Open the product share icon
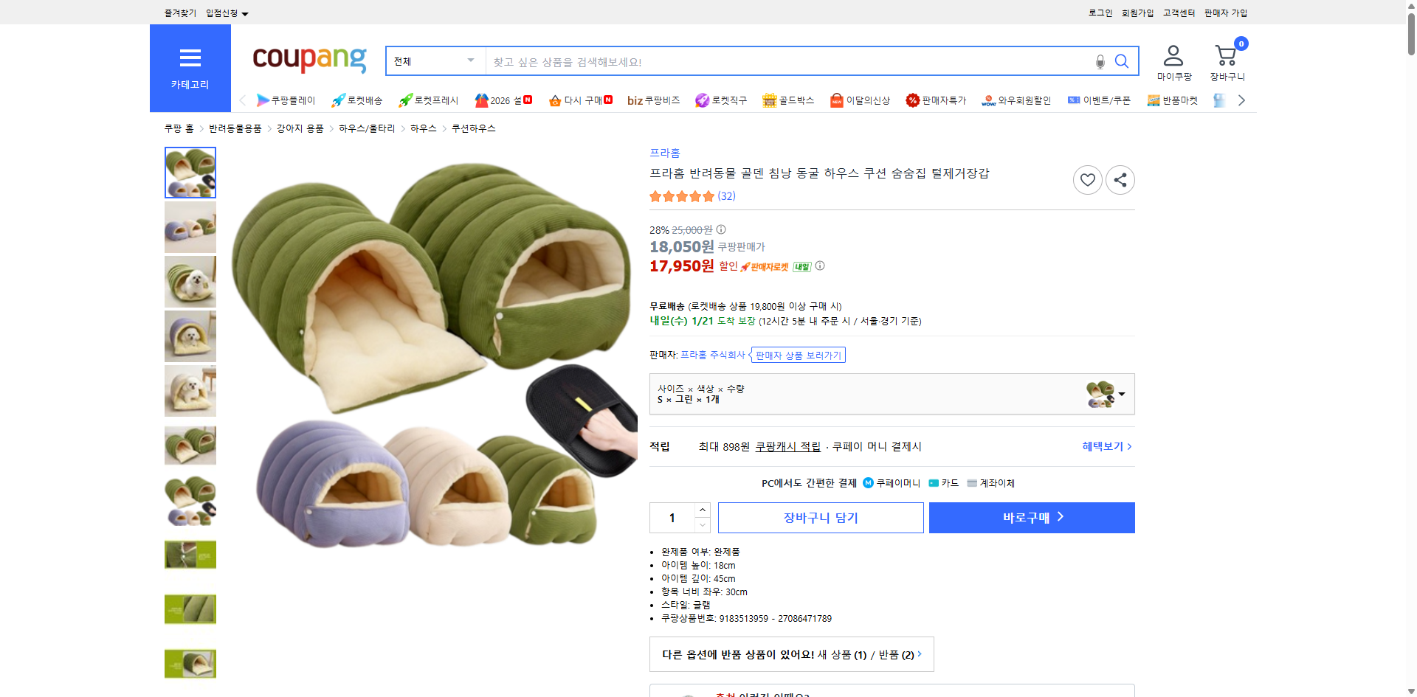Screen dimensions: 1417x697 click(1120, 179)
